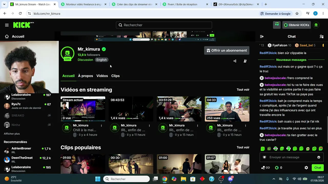Image resolution: width=328 pixels, height=184 pixels.
Task: Focus the Envoyer un message chat input
Action: (291, 157)
